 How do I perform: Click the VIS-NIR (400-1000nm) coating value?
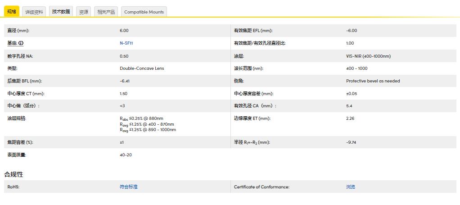pos(368,56)
